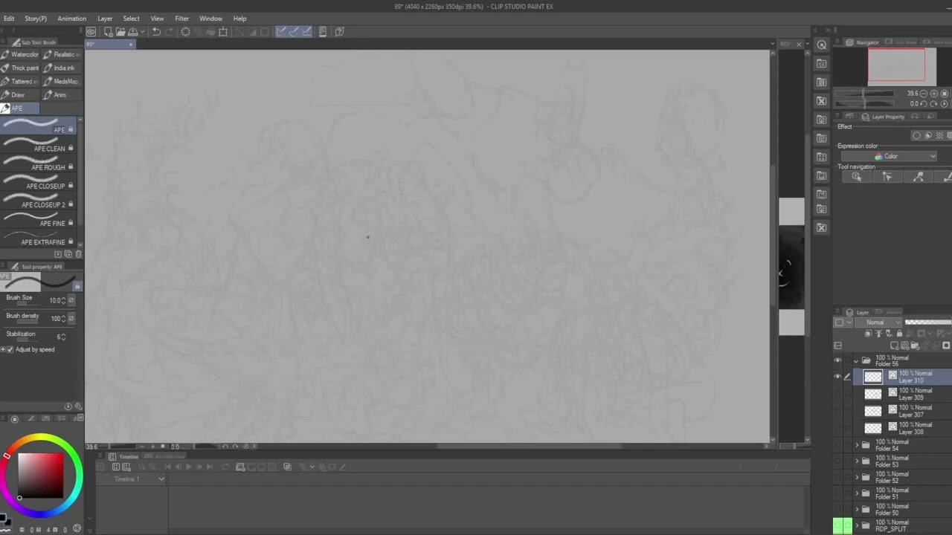Open the Animation menu
Image resolution: width=952 pixels, height=535 pixels.
coord(72,19)
